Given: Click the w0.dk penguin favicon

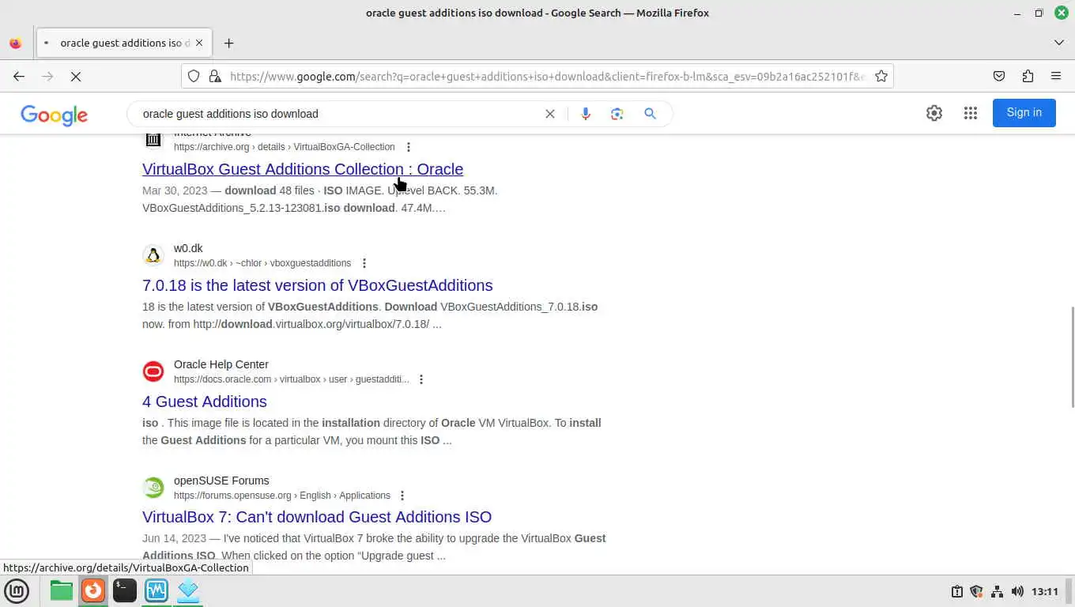Looking at the screenshot, I should click(x=153, y=255).
